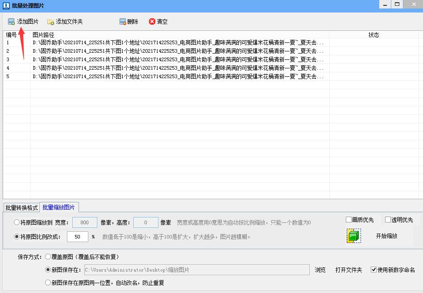Click the percentage input showing 50

point(77,237)
